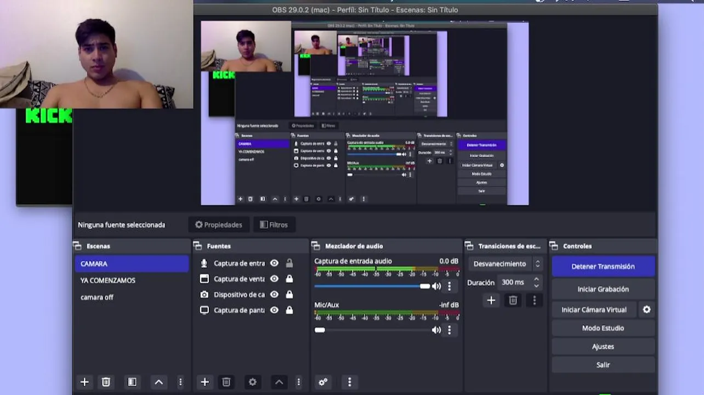The height and width of the screenshot is (395, 704).
Task: Click microphone icon of Captura de entra source
Action: coord(204,263)
